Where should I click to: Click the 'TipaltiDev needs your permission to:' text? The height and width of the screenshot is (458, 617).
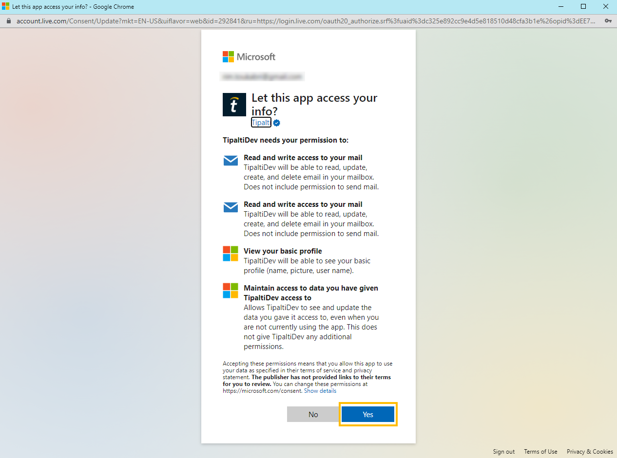coord(286,140)
